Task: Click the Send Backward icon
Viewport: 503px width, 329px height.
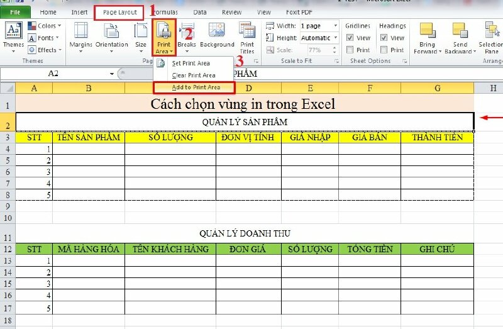Action: point(460,30)
